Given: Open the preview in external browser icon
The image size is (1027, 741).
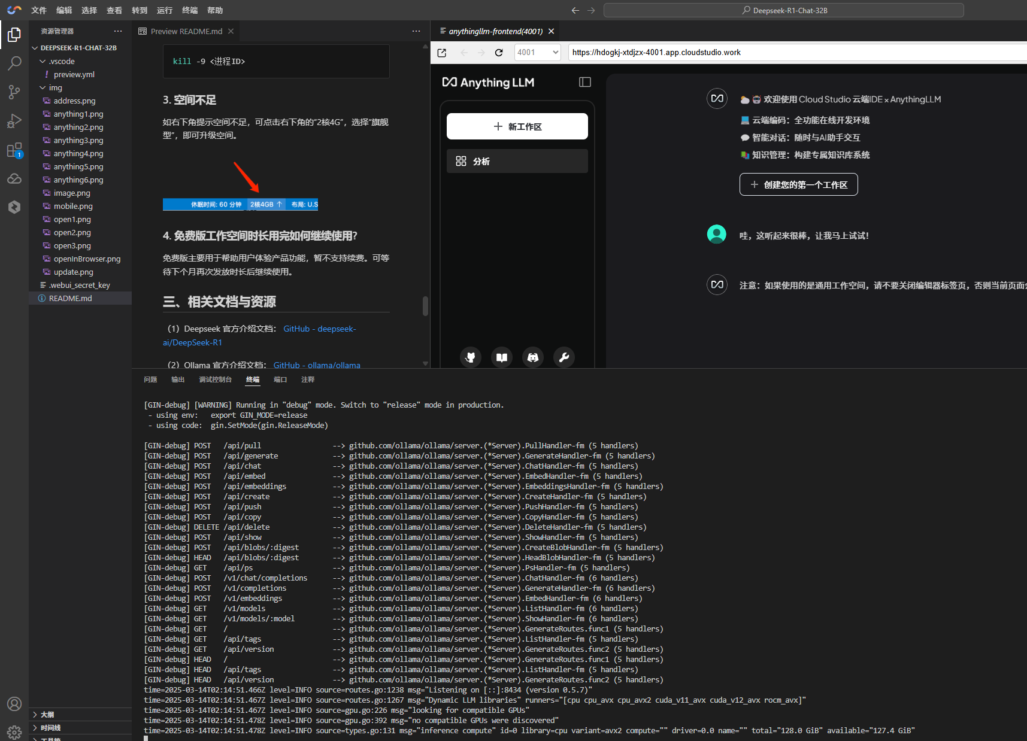Looking at the screenshot, I should pyautogui.click(x=442, y=53).
